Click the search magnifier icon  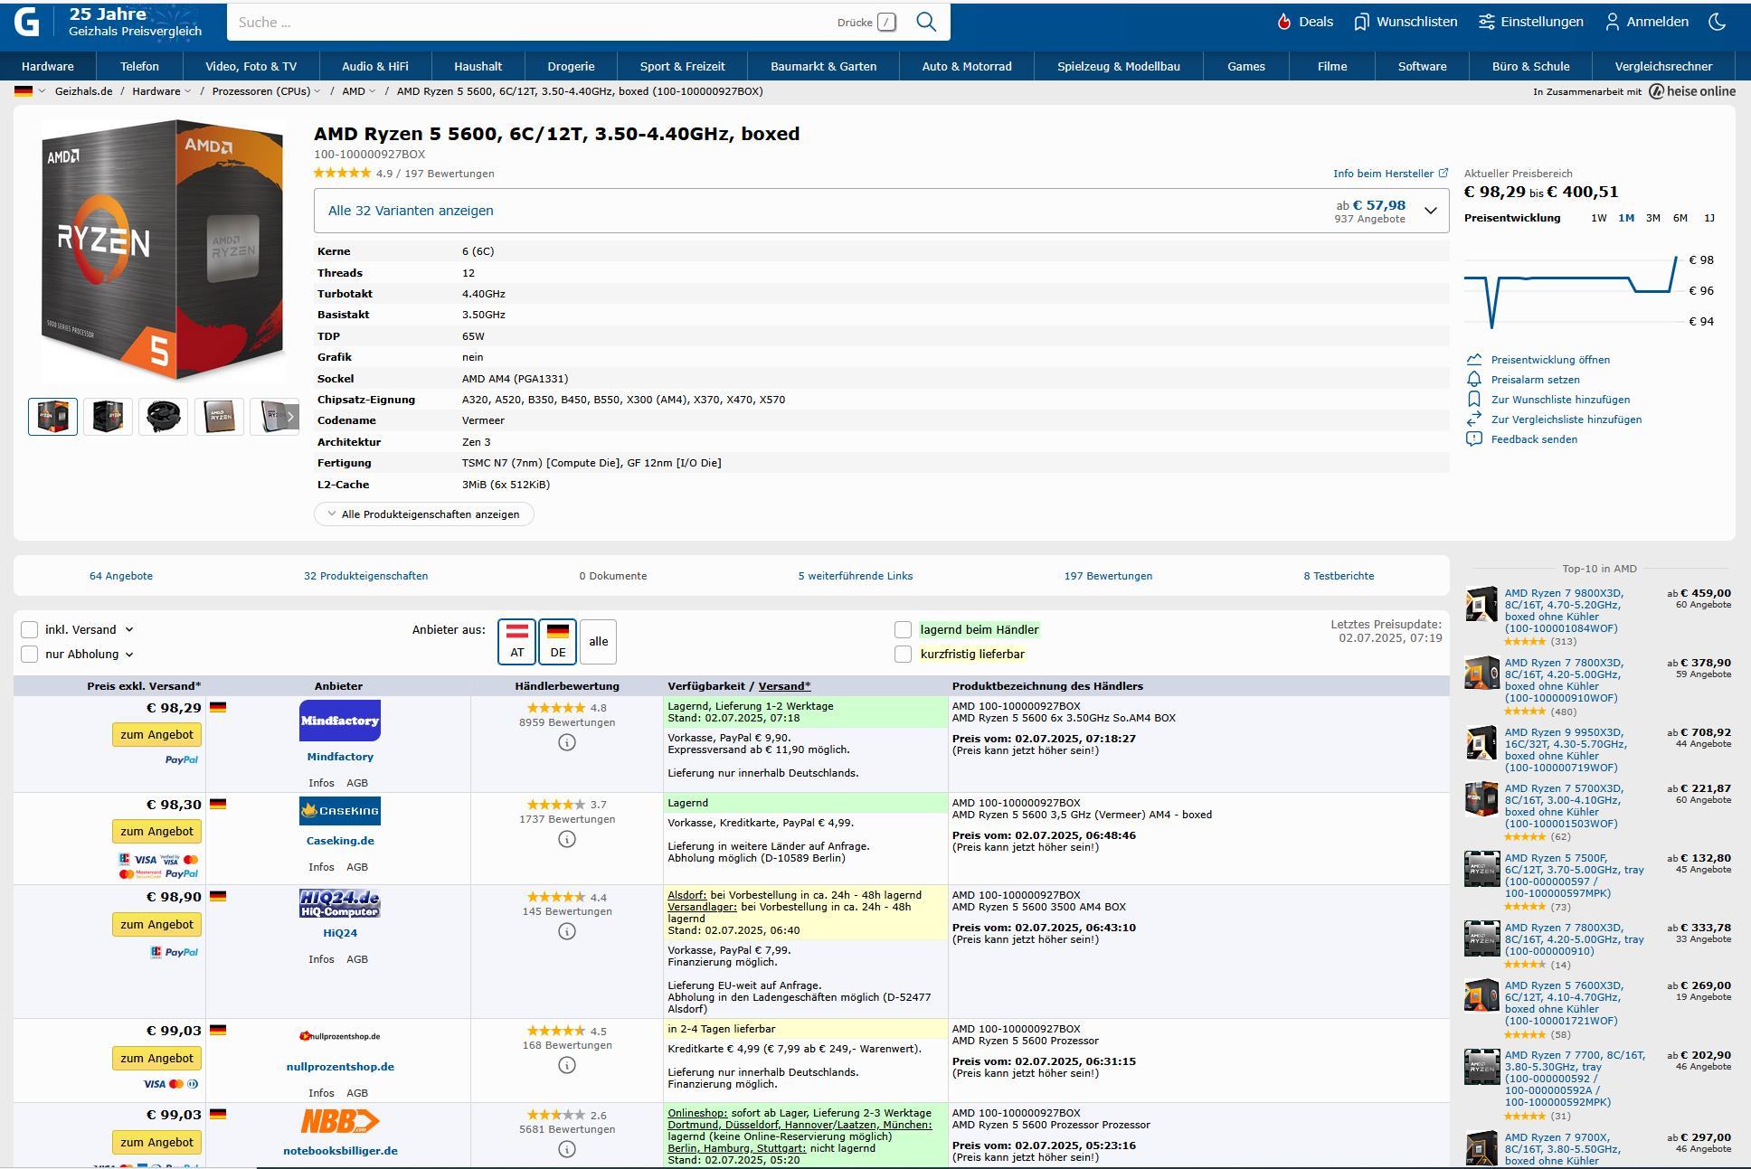coord(925,22)
